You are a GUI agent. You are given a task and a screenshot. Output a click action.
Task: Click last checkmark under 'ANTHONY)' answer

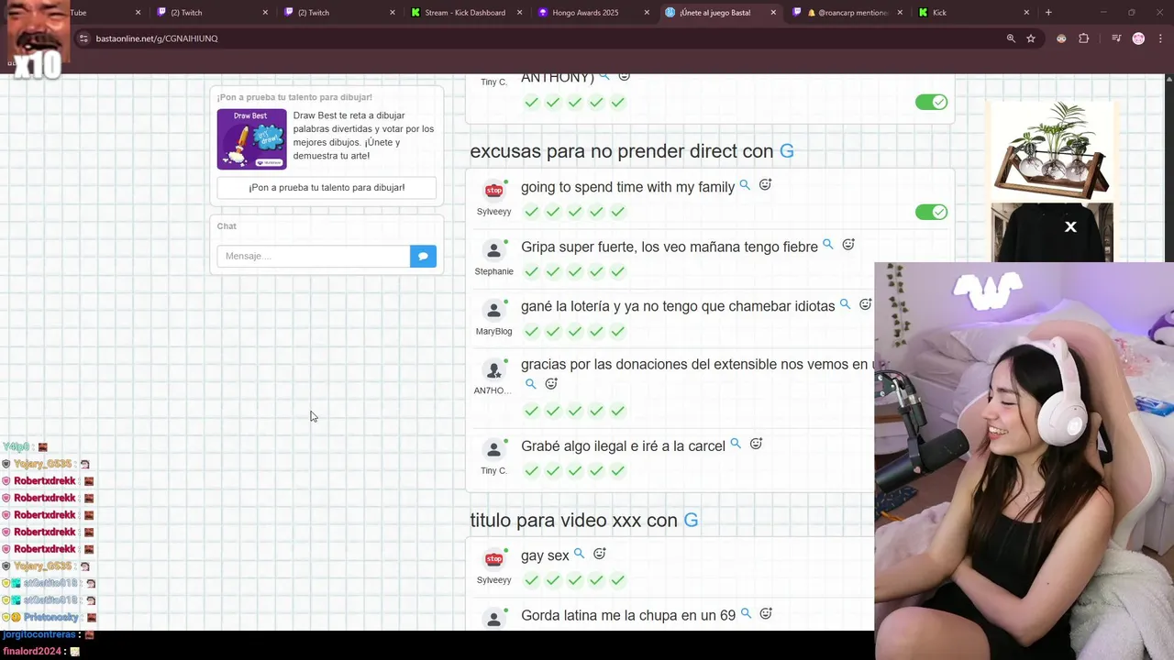618,103
